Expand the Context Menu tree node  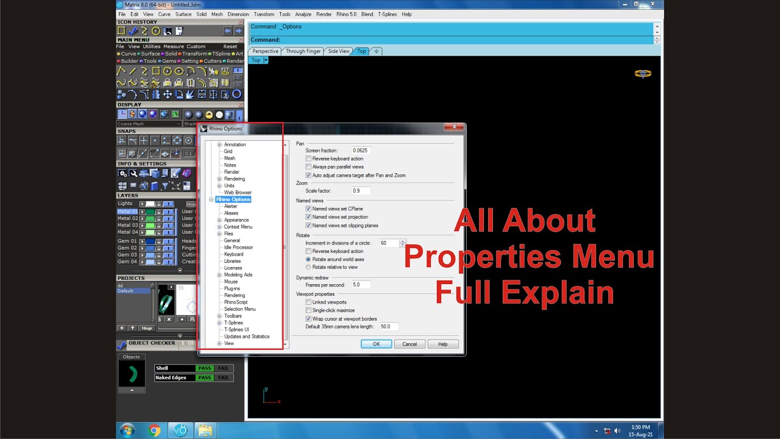(x=219, y=227)
